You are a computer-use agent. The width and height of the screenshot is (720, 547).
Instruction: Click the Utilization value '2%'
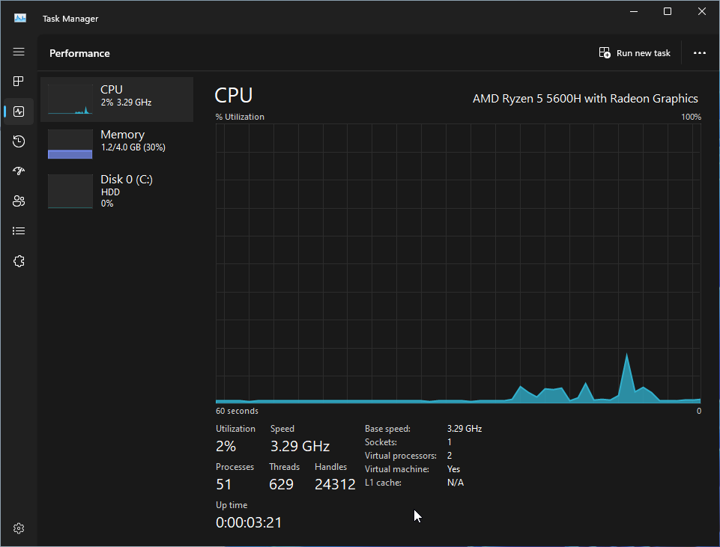click(226, 446)
